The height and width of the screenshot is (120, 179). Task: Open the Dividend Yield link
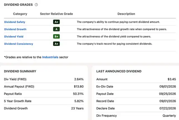(14, 37)
